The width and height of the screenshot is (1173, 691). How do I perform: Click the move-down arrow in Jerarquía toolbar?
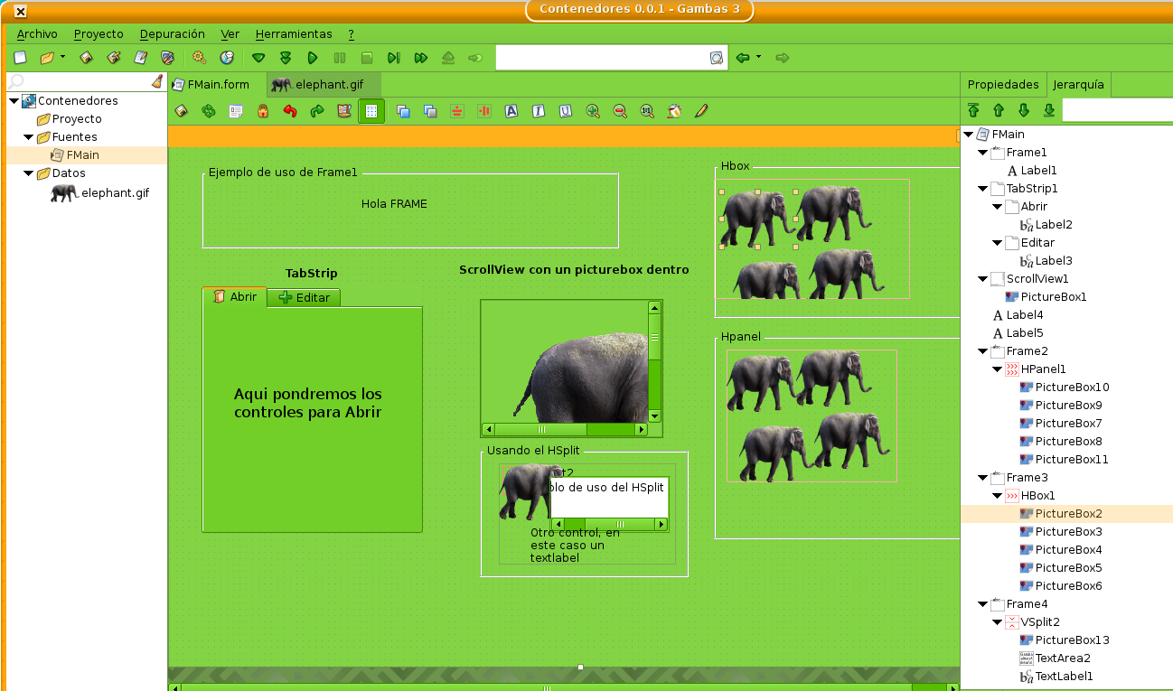coord(1024,110)
